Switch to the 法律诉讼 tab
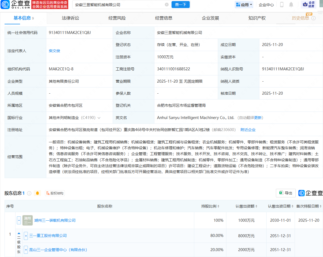The image size is (323, 257). [70, 18]
